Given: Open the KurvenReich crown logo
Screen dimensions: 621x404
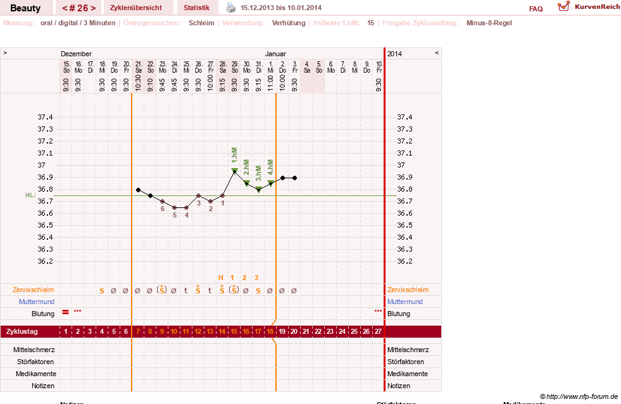Looking at the screenshot, I should click(x=563, y=6).
